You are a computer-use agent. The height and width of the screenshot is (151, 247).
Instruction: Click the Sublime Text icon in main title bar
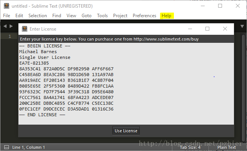click(x=7, y=6)
